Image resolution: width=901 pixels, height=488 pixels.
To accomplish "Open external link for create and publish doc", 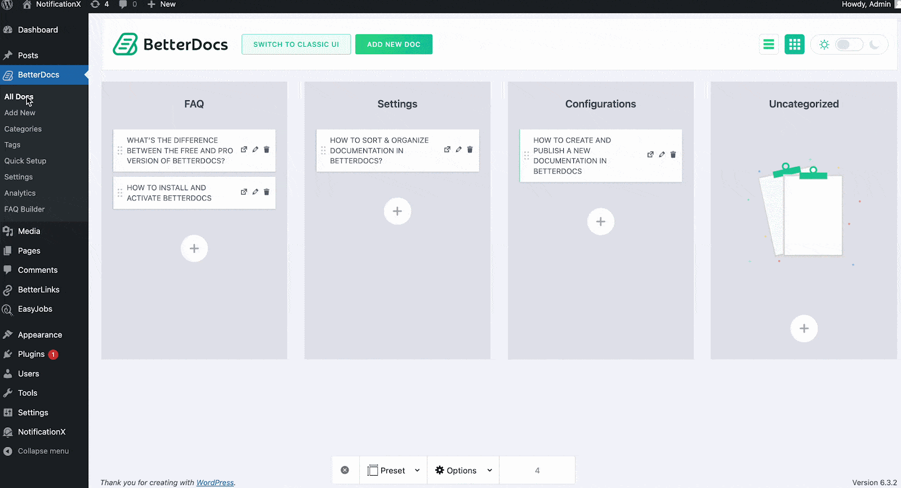I will pos(650,154).
